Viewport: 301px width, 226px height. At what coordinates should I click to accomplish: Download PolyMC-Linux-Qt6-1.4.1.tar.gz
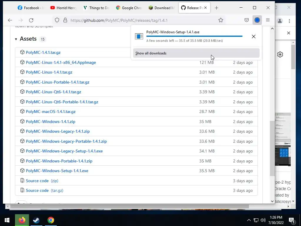53,92
